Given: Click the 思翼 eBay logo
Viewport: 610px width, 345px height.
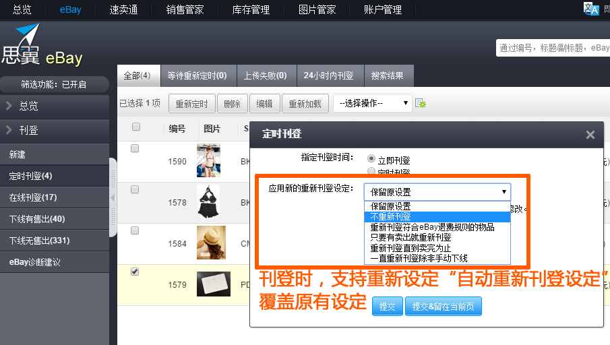Looking at the screenshot, I should (42, 46).
